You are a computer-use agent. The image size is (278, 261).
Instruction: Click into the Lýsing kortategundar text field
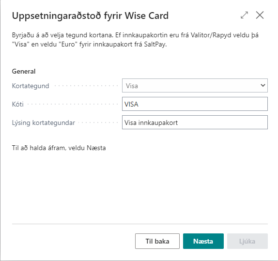(195, 123)
